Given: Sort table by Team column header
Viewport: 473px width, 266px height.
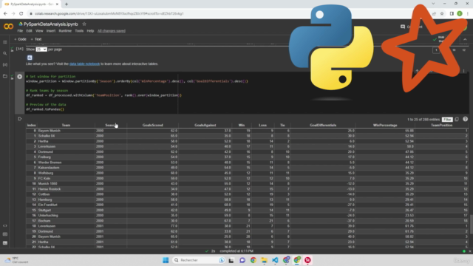Looking at the screenshot, I should (x=66, y=125).
